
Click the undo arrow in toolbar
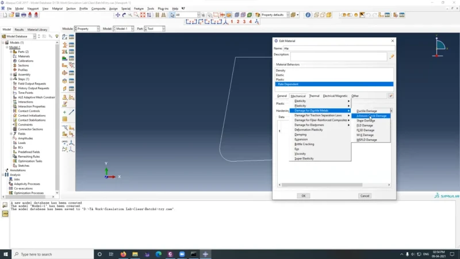(369, 15)
